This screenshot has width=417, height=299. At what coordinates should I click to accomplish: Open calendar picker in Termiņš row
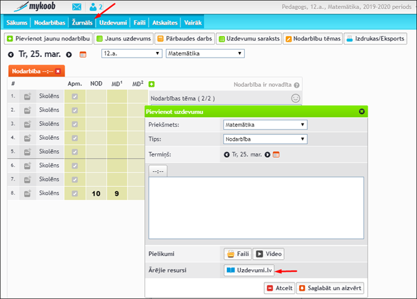(x=276, y=154)
